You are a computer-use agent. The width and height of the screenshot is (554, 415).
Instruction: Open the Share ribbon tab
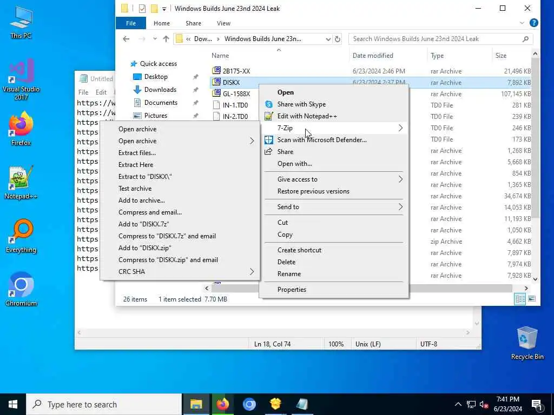193,23
